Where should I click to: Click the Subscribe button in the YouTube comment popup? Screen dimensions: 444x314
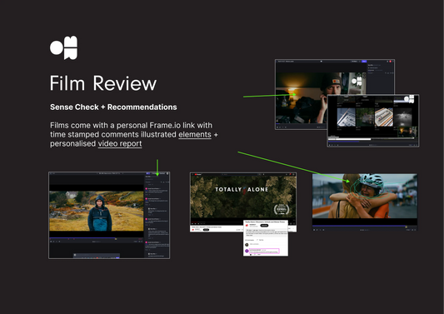[x=264, y=226]
